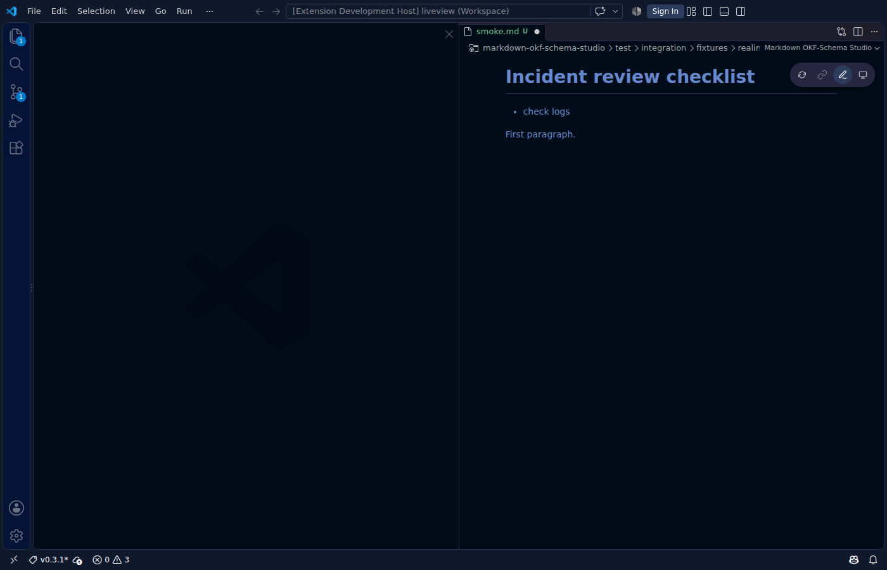Screen dimensions: 887x570
Task: Split the editor right
Action: tap(858, 31)
